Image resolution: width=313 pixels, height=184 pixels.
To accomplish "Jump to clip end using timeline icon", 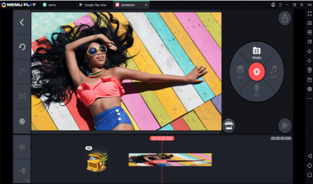I will coord(22,171).
